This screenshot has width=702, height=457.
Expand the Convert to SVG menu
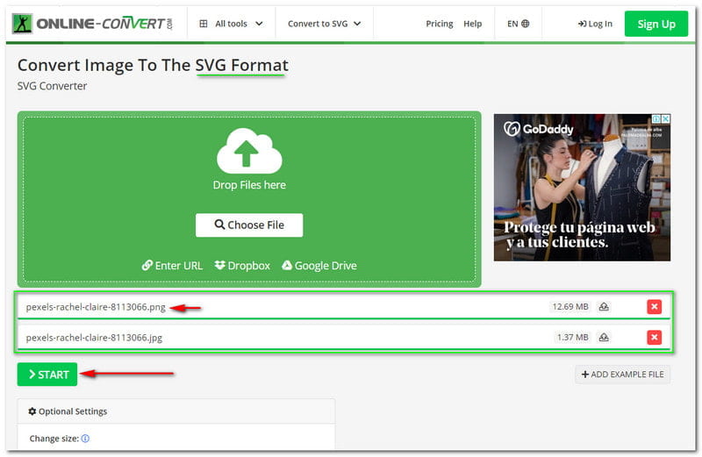(x=323, y=24)
